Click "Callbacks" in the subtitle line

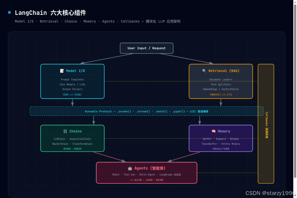point(130,21)
